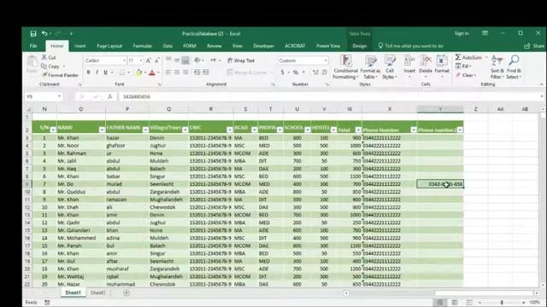Apply percent style
This screenshot has width=547, height=307.
pos(296,72)
